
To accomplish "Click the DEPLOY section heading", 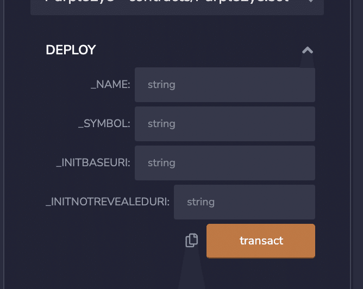I will [x=71, y=50].
